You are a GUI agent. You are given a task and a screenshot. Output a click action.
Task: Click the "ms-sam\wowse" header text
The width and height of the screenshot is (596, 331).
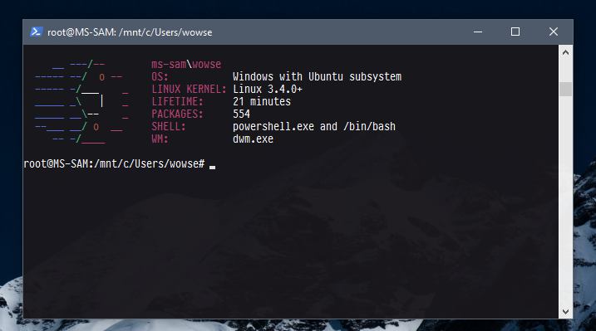click(186, 64)
